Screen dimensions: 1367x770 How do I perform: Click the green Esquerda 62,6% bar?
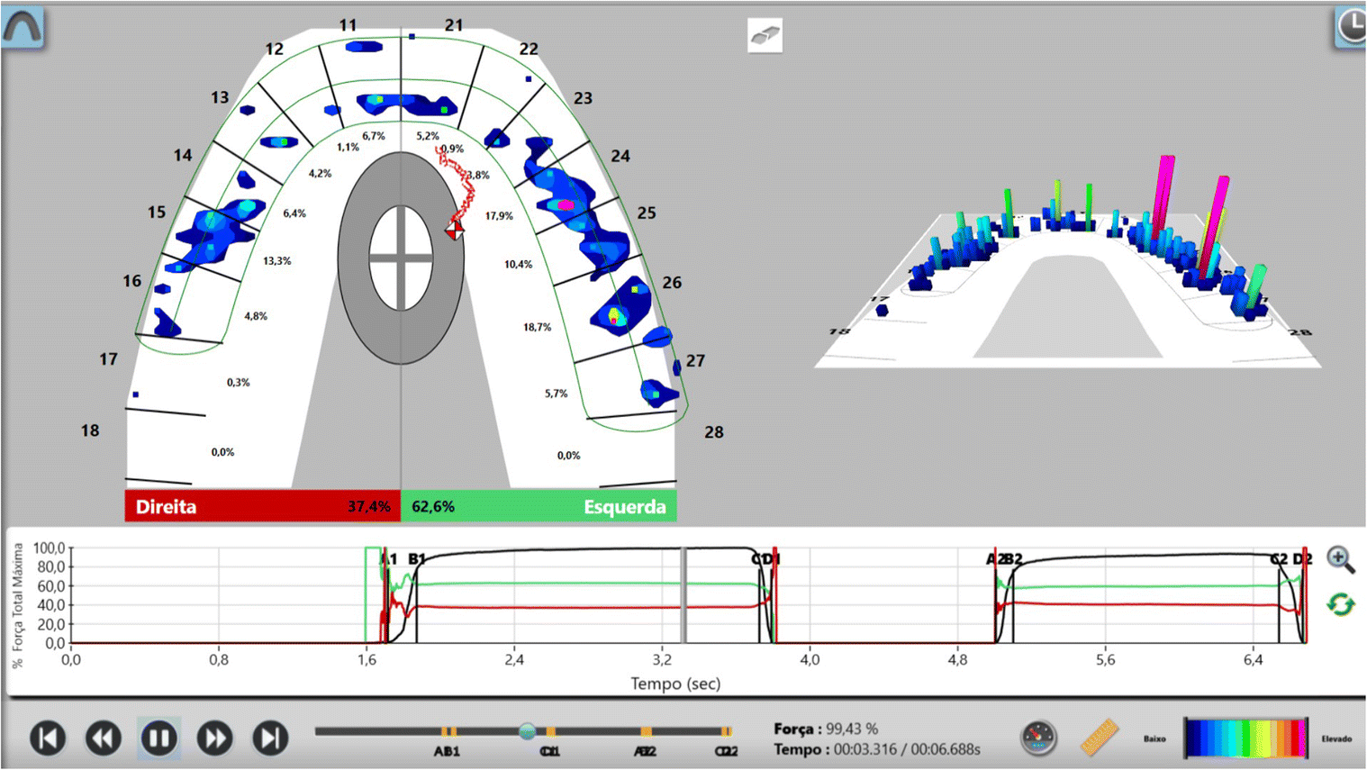(539, 506)
